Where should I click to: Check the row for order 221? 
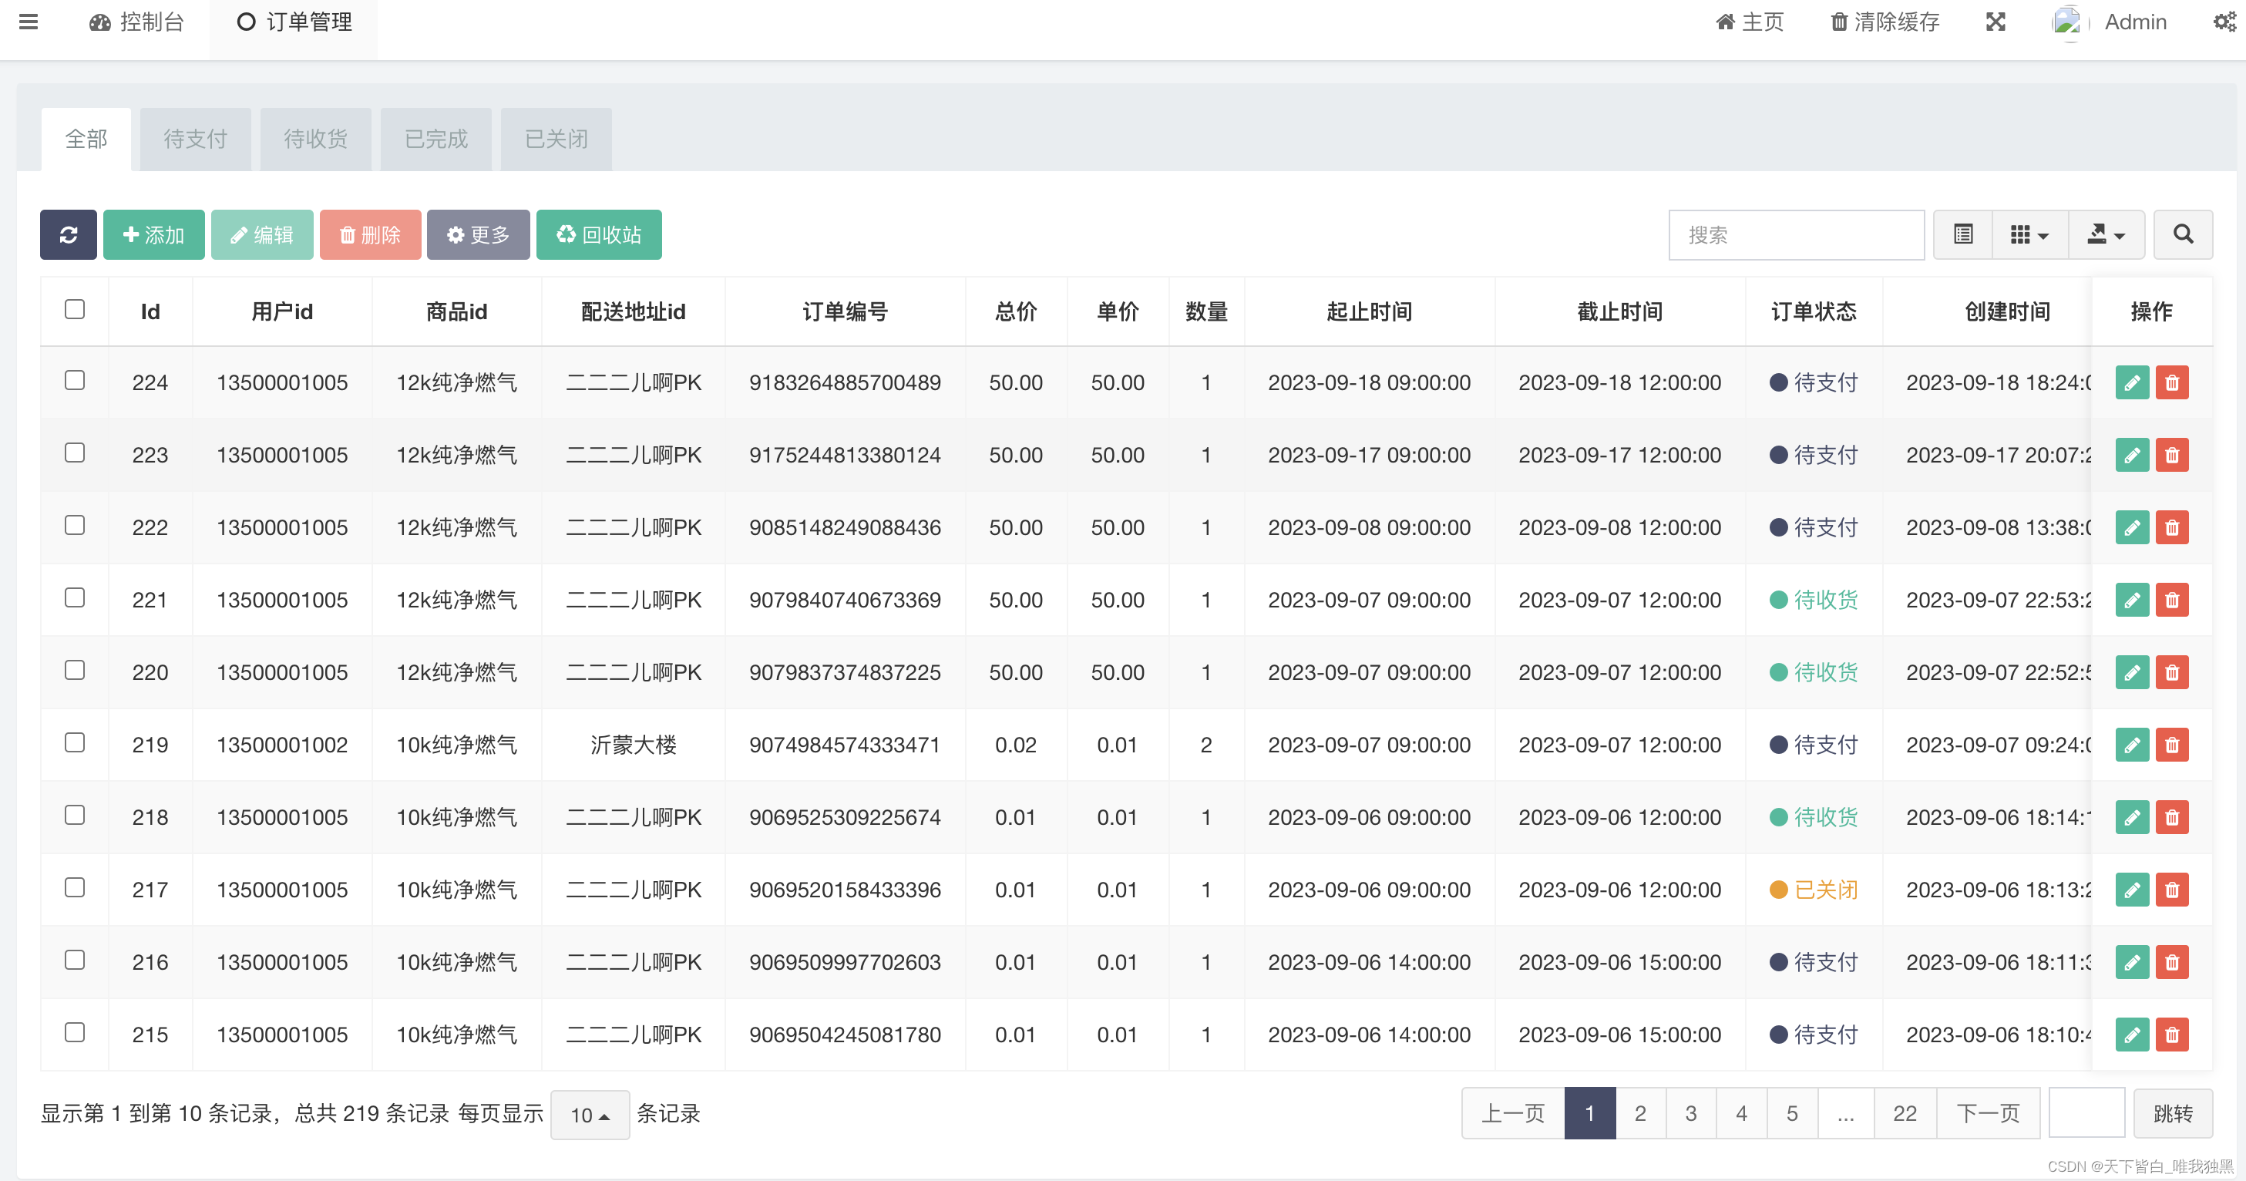[x=75, y=597]
